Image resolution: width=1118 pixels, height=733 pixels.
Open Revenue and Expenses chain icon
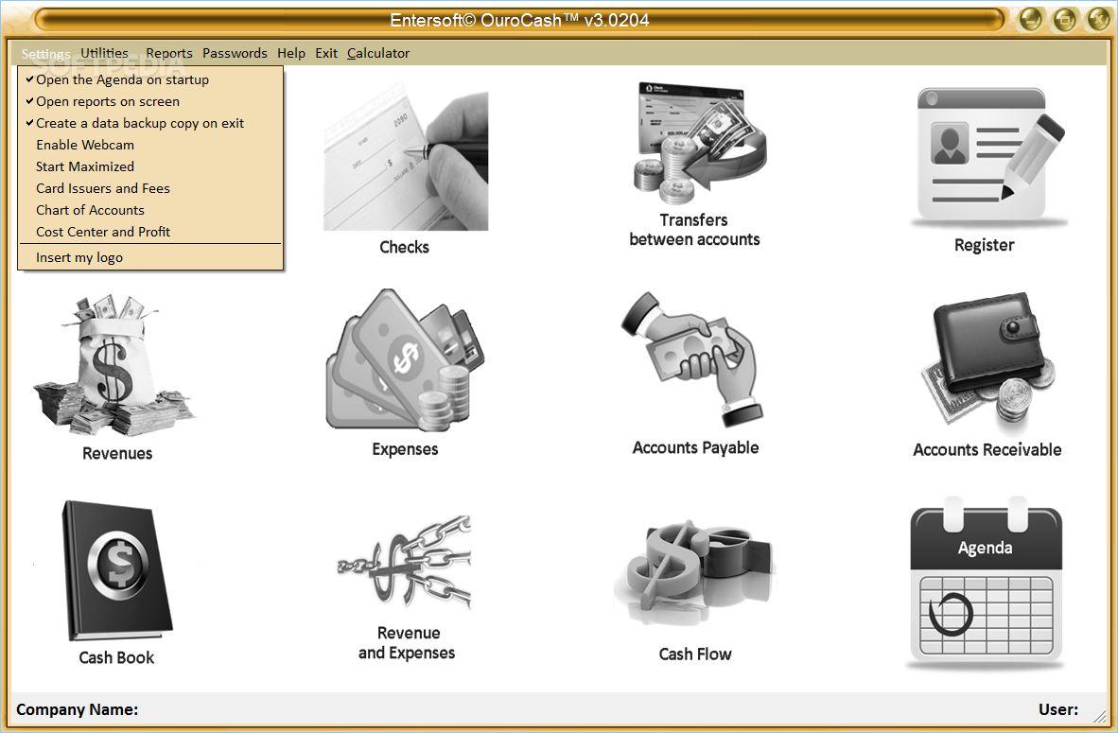pos(404,564)
